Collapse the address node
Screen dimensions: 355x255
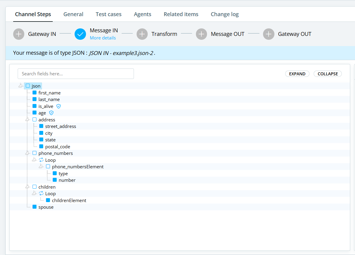(x=27, y=119)
